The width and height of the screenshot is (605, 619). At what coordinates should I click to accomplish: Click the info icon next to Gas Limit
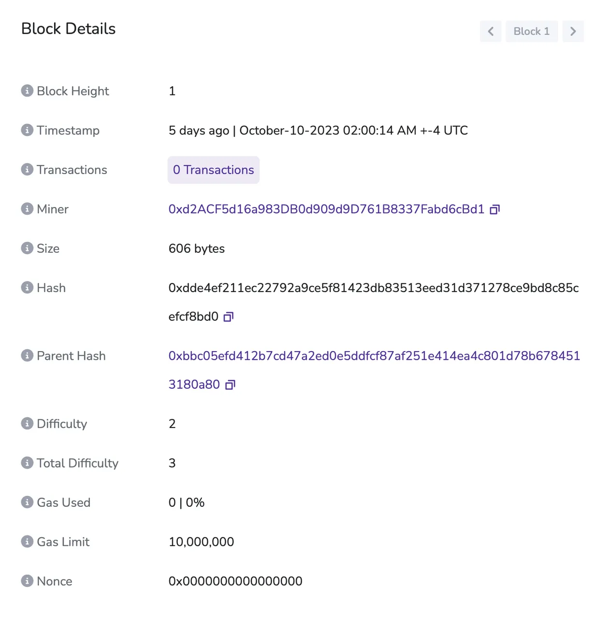click(27, 542)
